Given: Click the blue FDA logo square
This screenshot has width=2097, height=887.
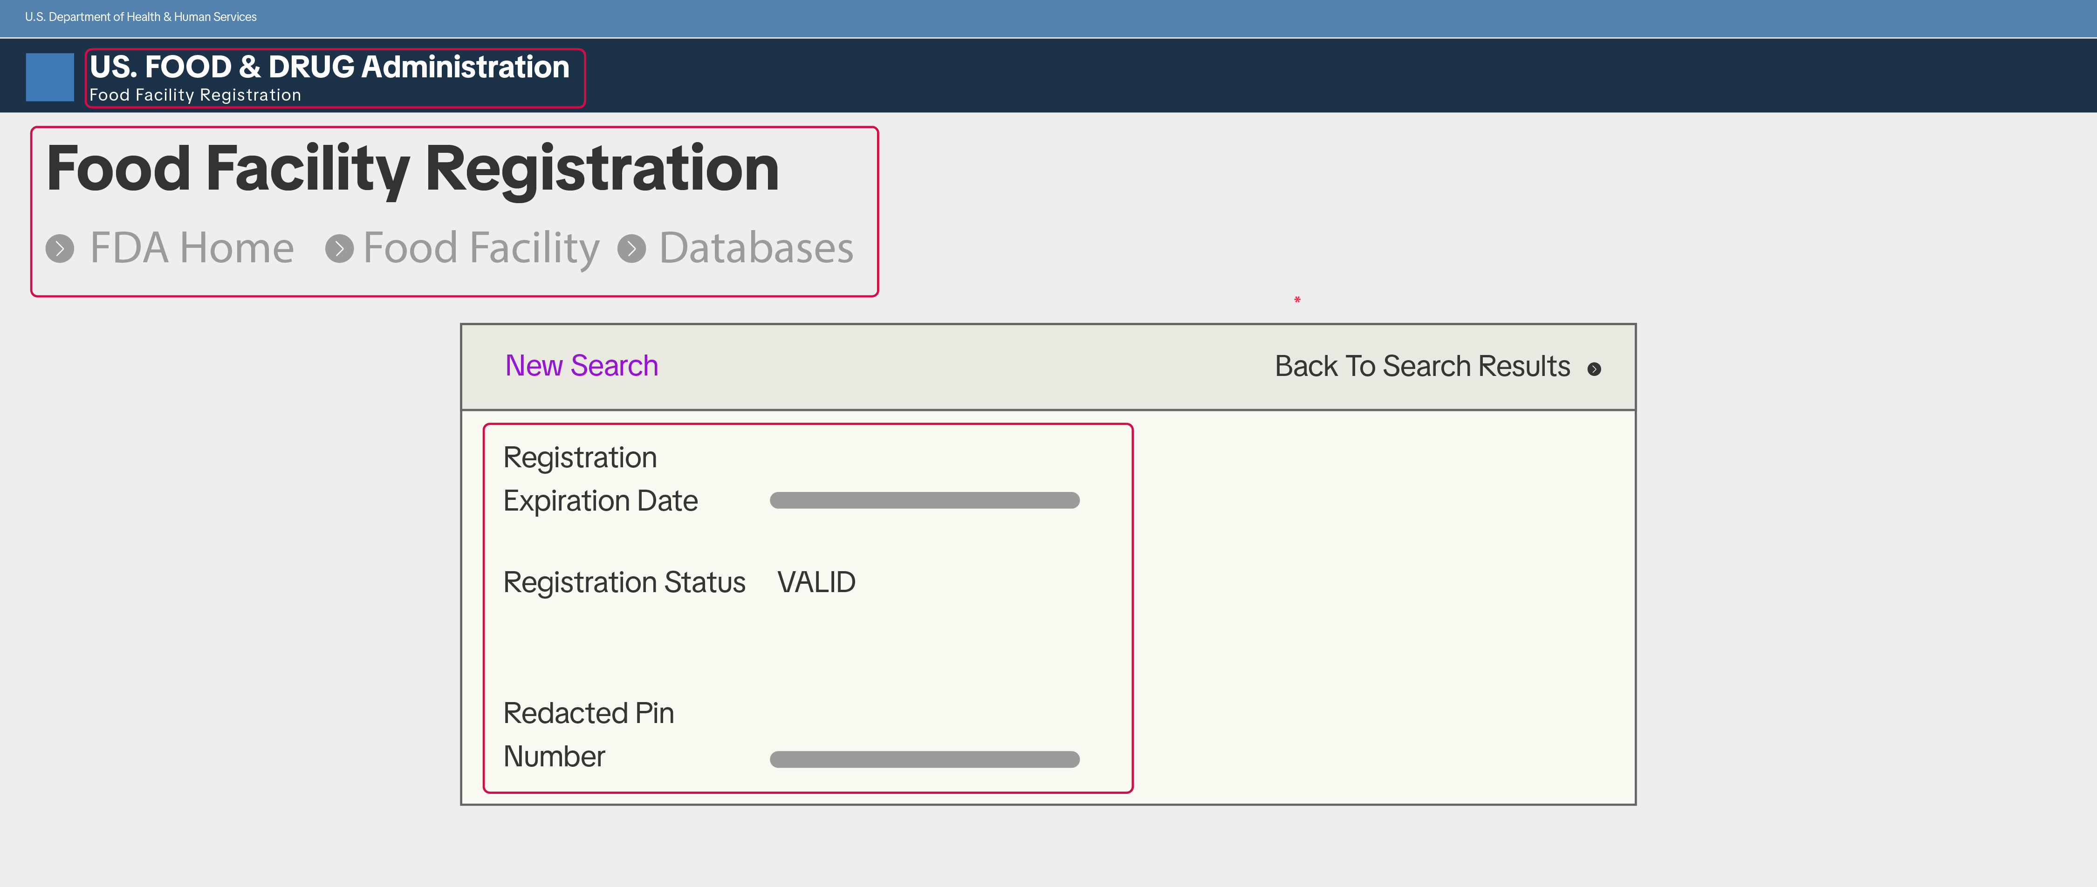Looking at the screenshot, I should coord(50,77).
